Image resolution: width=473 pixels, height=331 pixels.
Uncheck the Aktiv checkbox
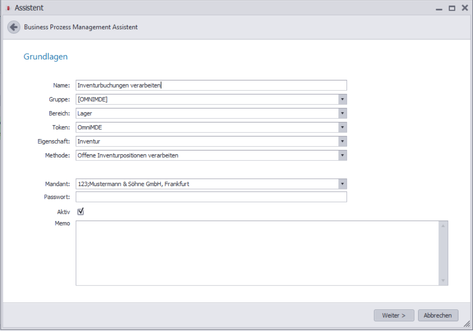pyautogui.click(x=81, y=212)
